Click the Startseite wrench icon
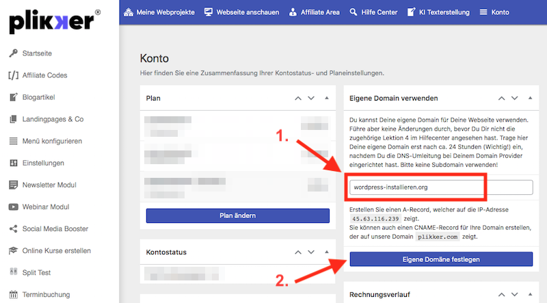Screen dimensions: 547x303 pos(13,53)
